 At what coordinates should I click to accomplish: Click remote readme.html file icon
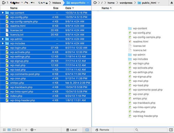tap(130, 42)
